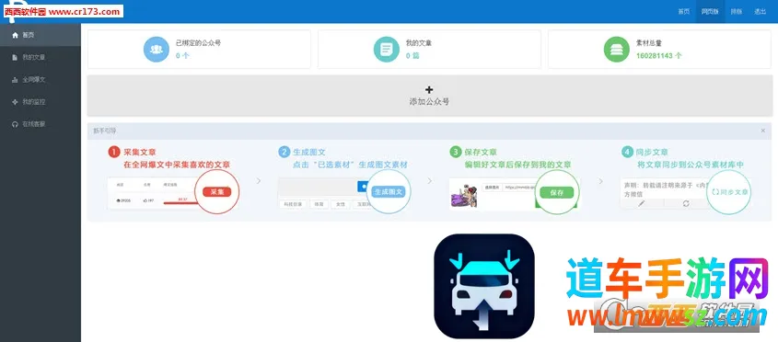Open 我的文章 from the sidebar

tap(41, 58)
